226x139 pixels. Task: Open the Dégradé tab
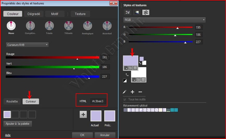34,14
